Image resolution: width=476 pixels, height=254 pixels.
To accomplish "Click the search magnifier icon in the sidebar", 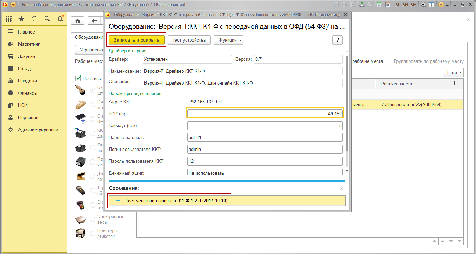I will (47, 19).
